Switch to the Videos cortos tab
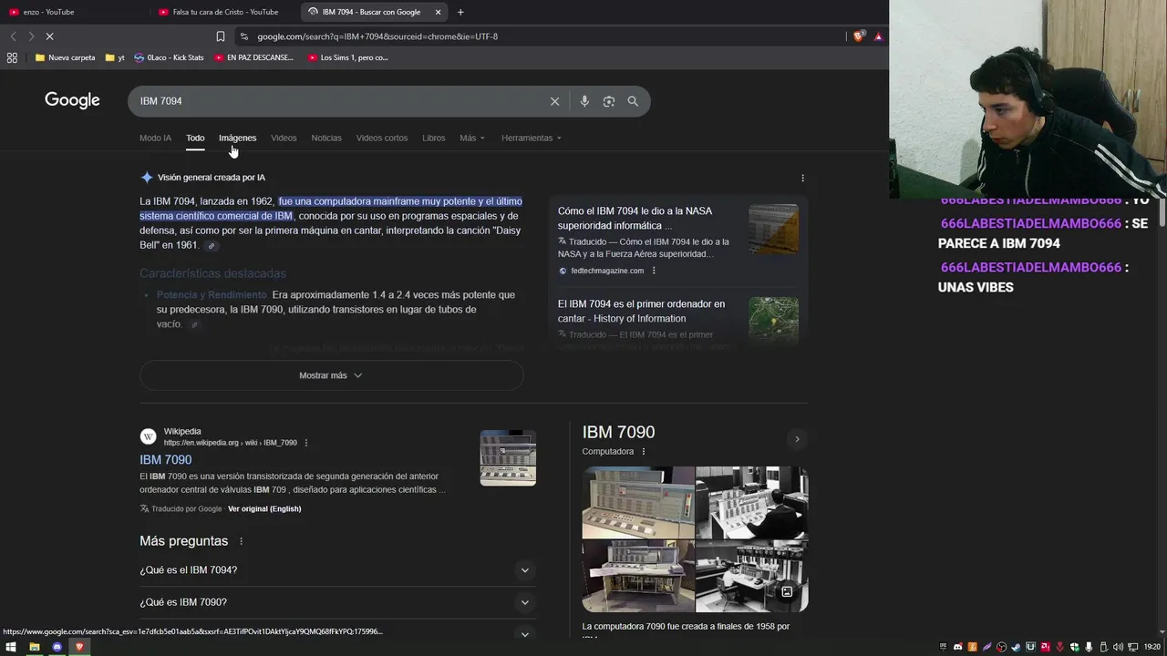The width and height of the screenshot is (1167, 656). pyautogui.click(x=382, y=138)
